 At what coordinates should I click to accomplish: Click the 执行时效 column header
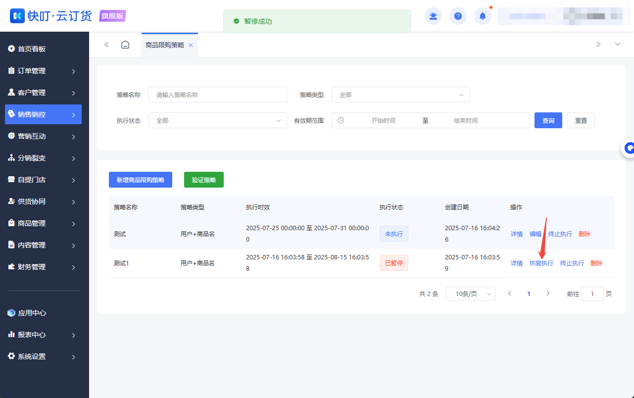point(258,207)
